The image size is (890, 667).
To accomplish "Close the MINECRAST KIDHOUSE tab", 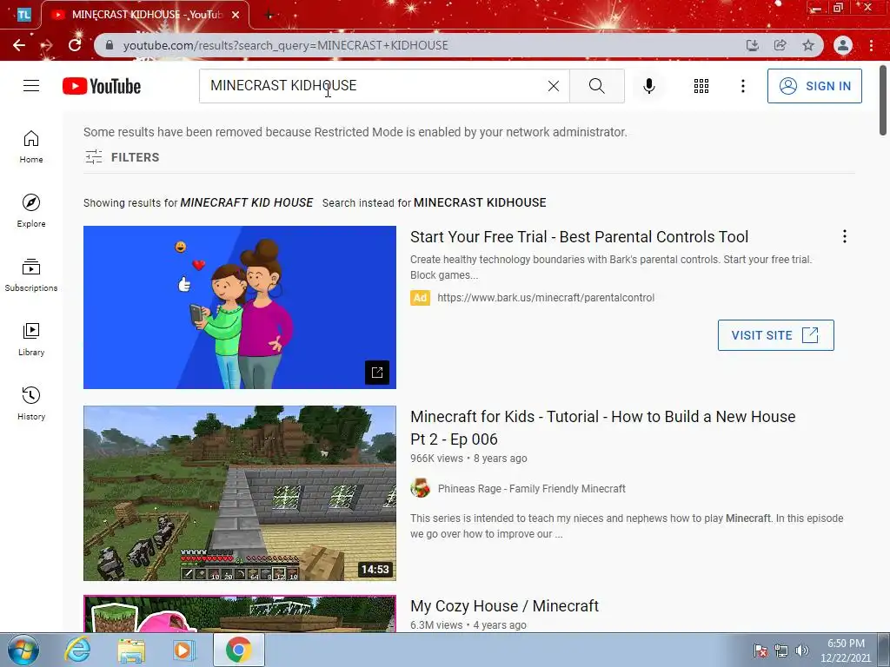I will click(x=235, y=15).
